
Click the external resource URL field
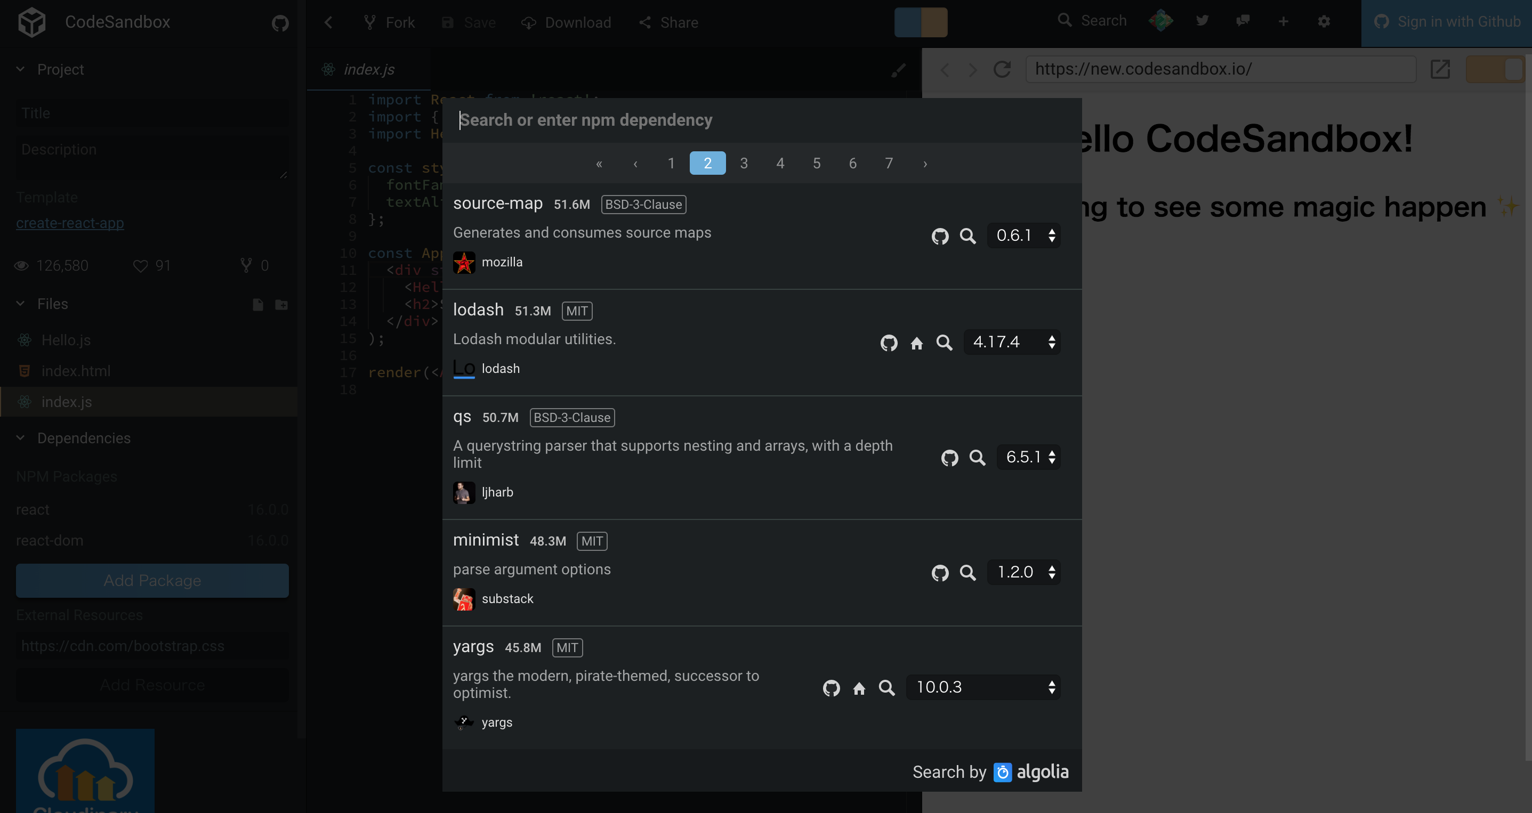click(152, 646)
